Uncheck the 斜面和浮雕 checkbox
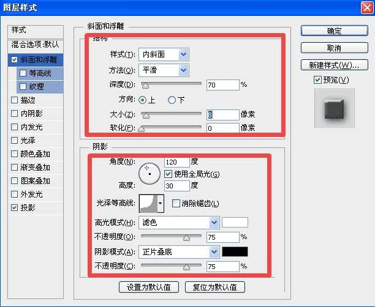This screenshot has height=307, width=375. click(14, 60)
